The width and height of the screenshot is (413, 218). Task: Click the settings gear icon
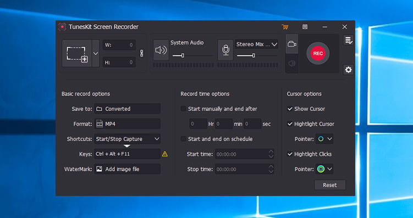click(348, 70)
